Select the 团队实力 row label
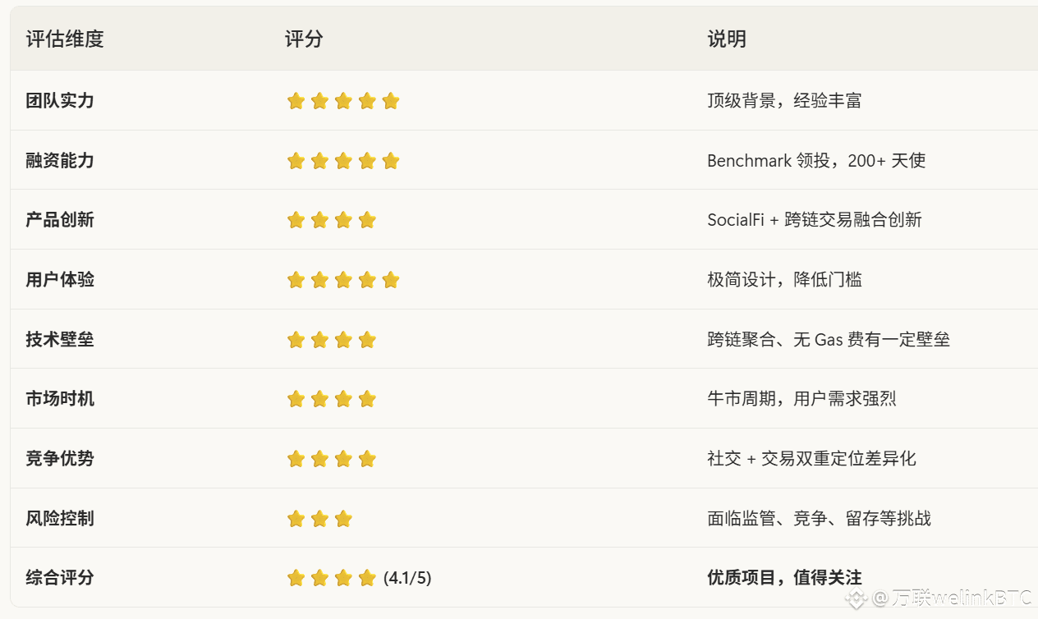This screenshot has width=1038, height=619. (60, 101)
